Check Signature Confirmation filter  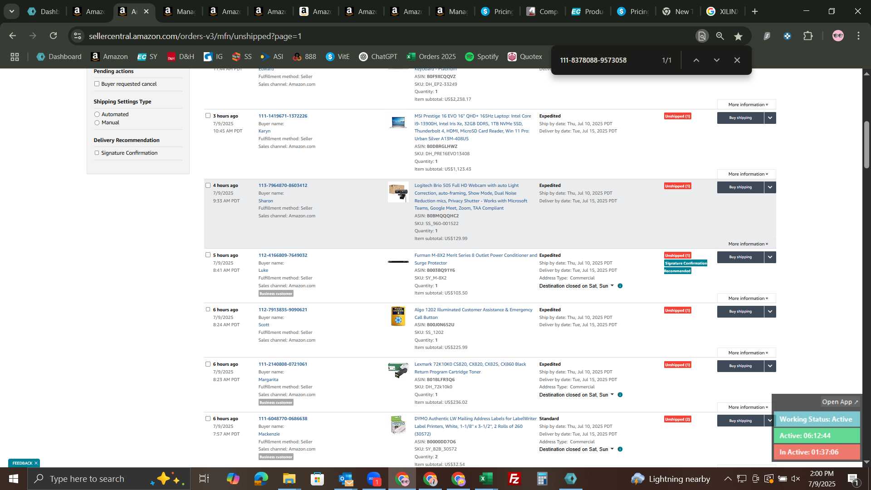click(97, 153)
